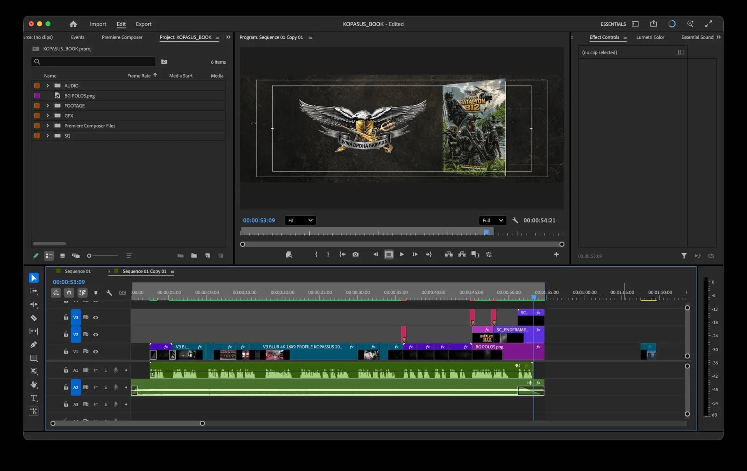
Task: Open the Export tab
Action: (144, 24)
